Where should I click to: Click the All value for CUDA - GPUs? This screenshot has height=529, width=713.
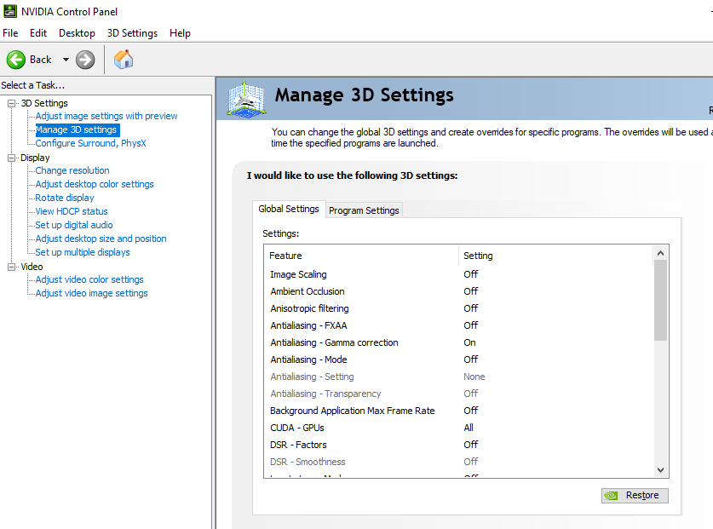469,428
